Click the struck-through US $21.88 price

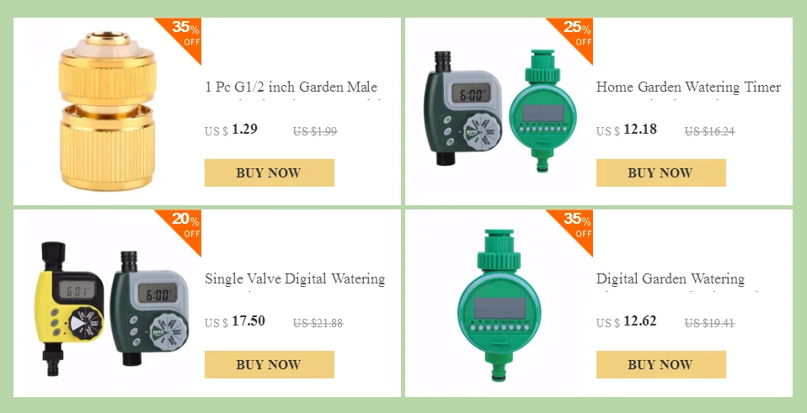[x=318, y=323]
